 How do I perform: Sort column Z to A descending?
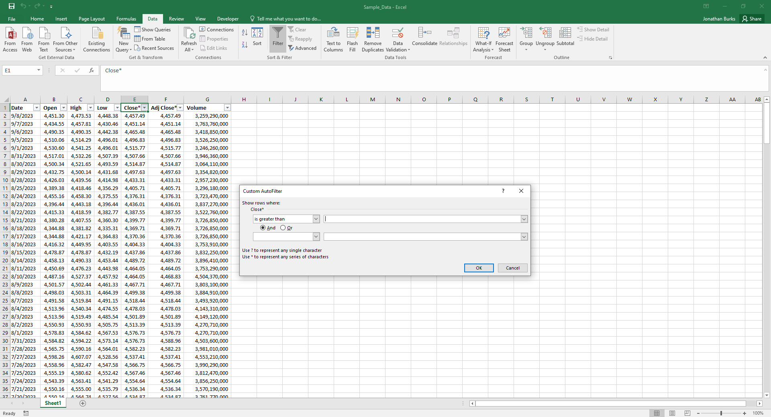[245, 45]
